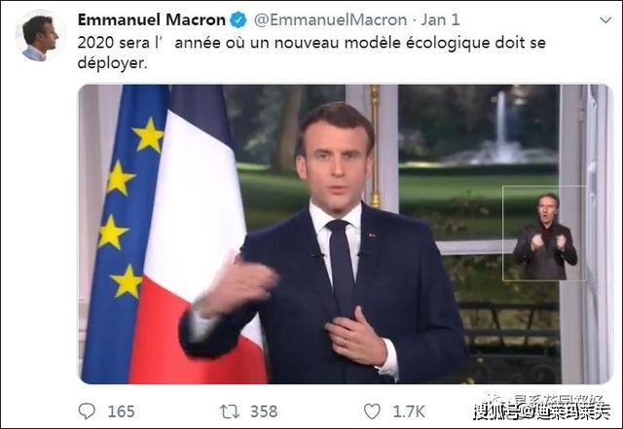Image resolution: width=623 pixels, height=429 pixels.
Task: Click the word déployer in tweet text
Action: (x=110, y=63)
